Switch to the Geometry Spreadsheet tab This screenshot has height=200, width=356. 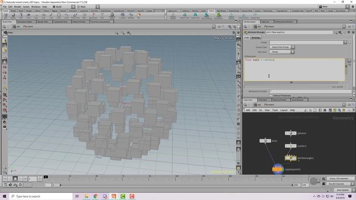101,22
